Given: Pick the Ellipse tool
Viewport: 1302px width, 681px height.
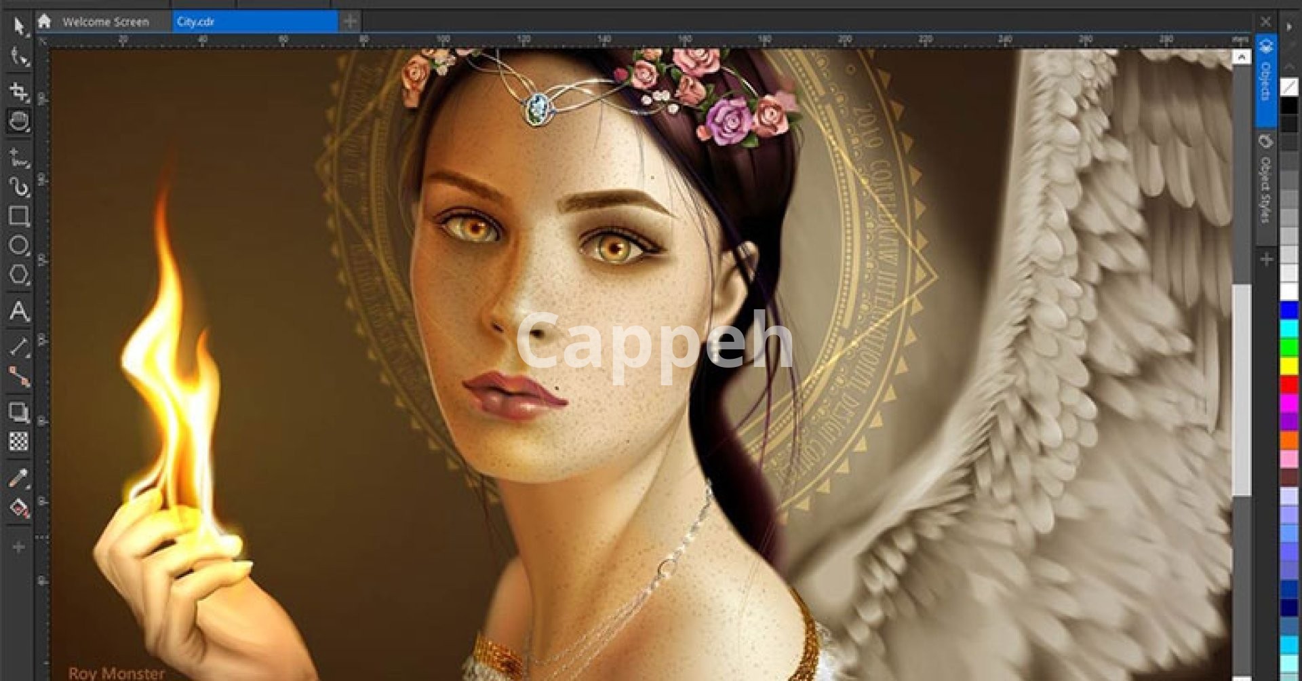Looking at the screenshot, I should pyautogui.click(x=18, y=246).
